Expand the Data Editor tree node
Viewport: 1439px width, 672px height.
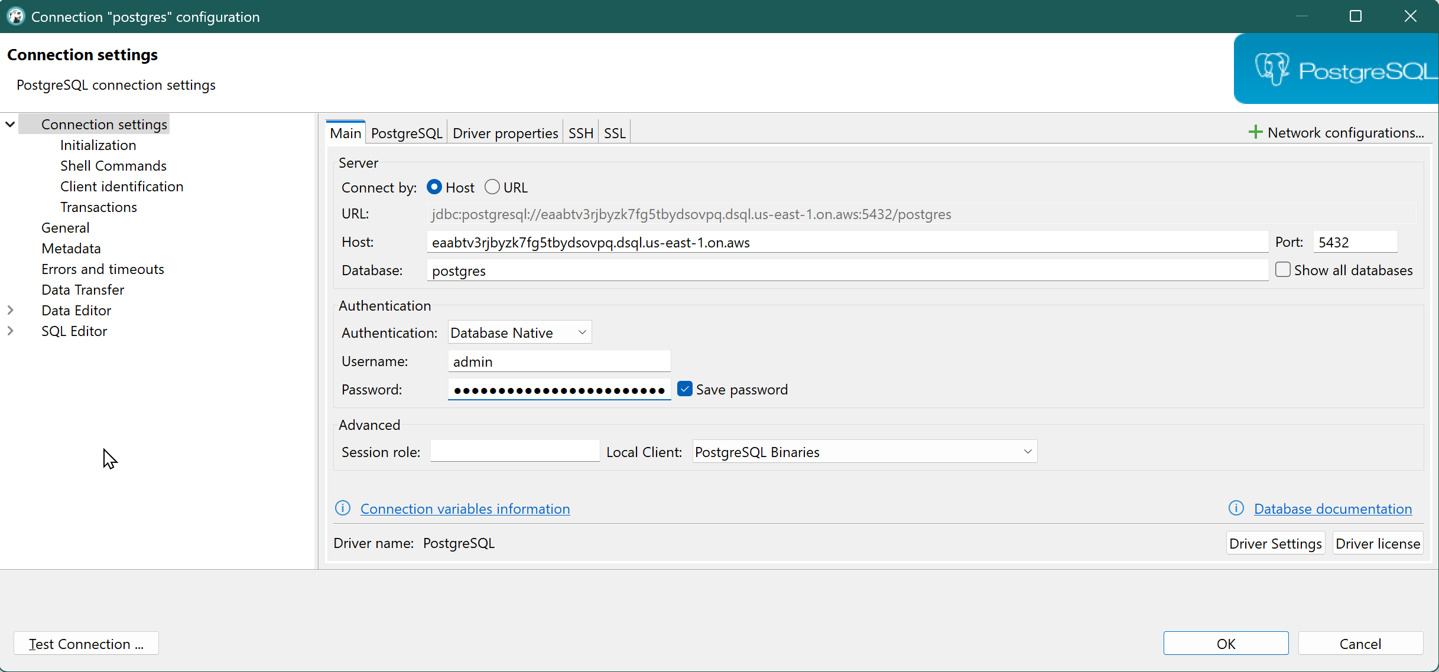pos(10,310)
